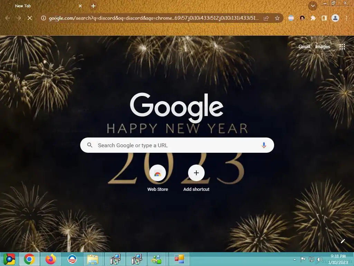Screen dimensions: 354x266
Task: Click the 9:18 PM clock
Action: tap(338, 256)
